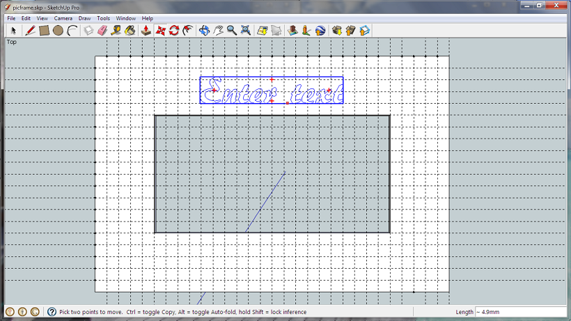Pick the Rectangle drawing tool

pyautogui.click(x=44, y=31)
